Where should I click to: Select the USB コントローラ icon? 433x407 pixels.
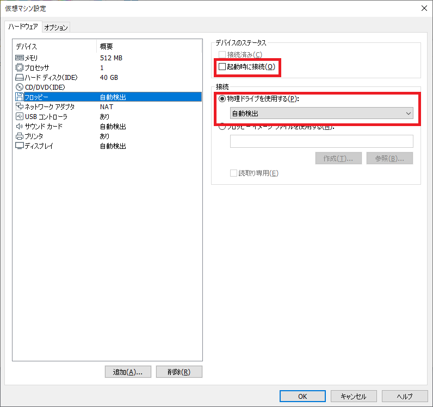(20, 117)
